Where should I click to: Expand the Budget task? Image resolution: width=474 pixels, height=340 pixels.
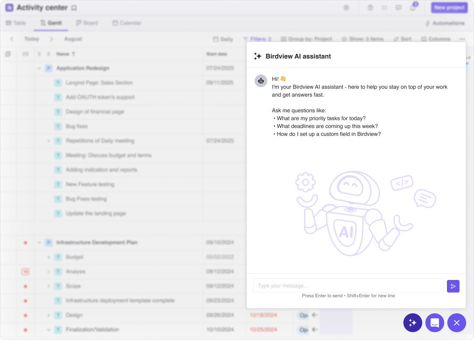click(x=49, y=257)
